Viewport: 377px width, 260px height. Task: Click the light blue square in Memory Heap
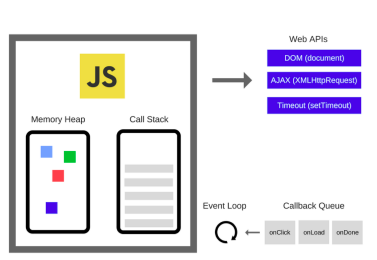coord(47,152)
